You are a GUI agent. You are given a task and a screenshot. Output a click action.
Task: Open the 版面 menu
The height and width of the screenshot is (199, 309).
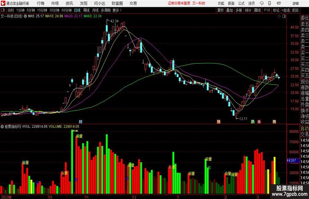point(231,3)
